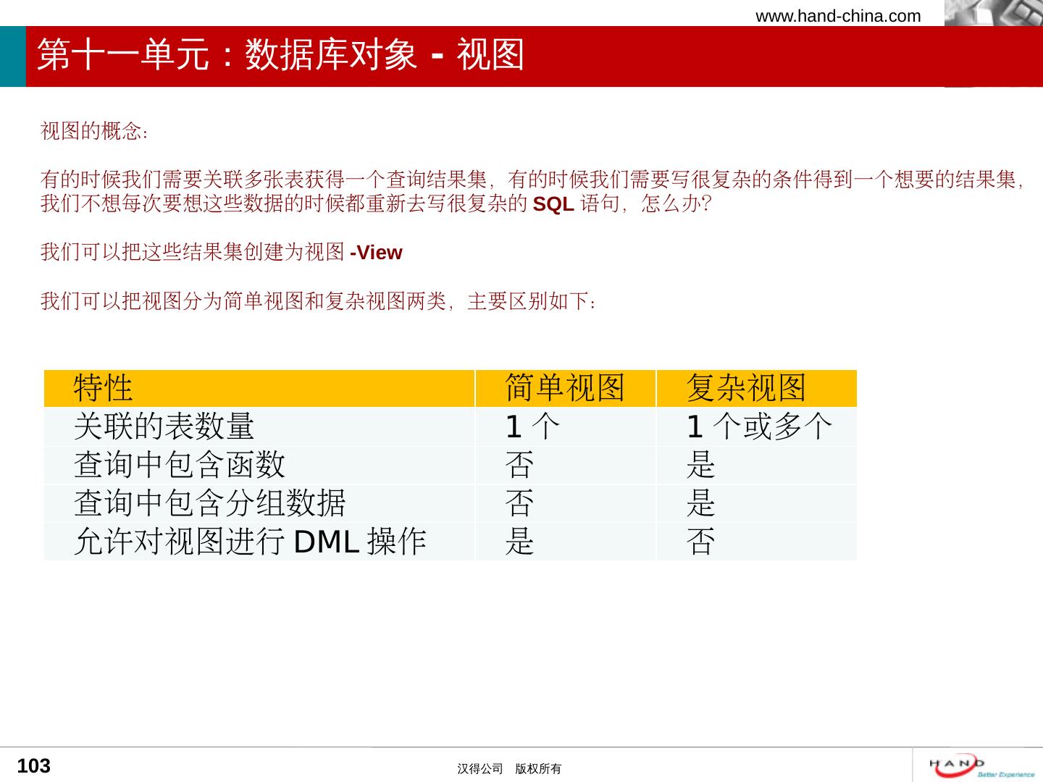
Task: Open the www.hand-china.com link
Action: click(838, 16)
